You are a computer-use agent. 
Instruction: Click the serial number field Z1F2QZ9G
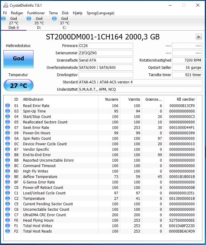coord(106,53)
